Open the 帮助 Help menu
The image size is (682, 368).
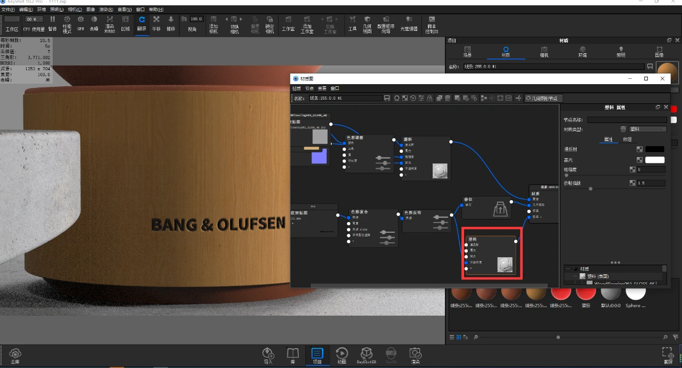(x=156, y=10)
